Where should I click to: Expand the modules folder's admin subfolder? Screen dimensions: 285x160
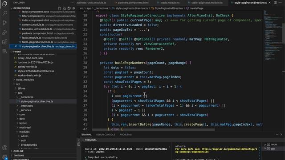pos(24,136)
